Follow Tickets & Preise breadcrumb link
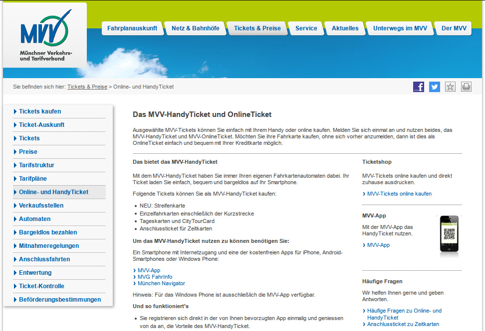 point(87,87)
